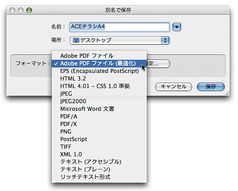This screenshot has width=238, height=191.
Task: Choose checked Adobe PDF ファイル (最適化) item
Action: [99, 63]
